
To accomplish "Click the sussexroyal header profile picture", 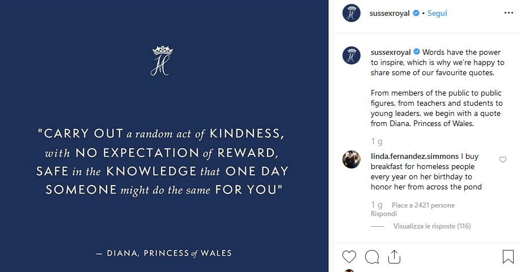I will click(351, 13).
